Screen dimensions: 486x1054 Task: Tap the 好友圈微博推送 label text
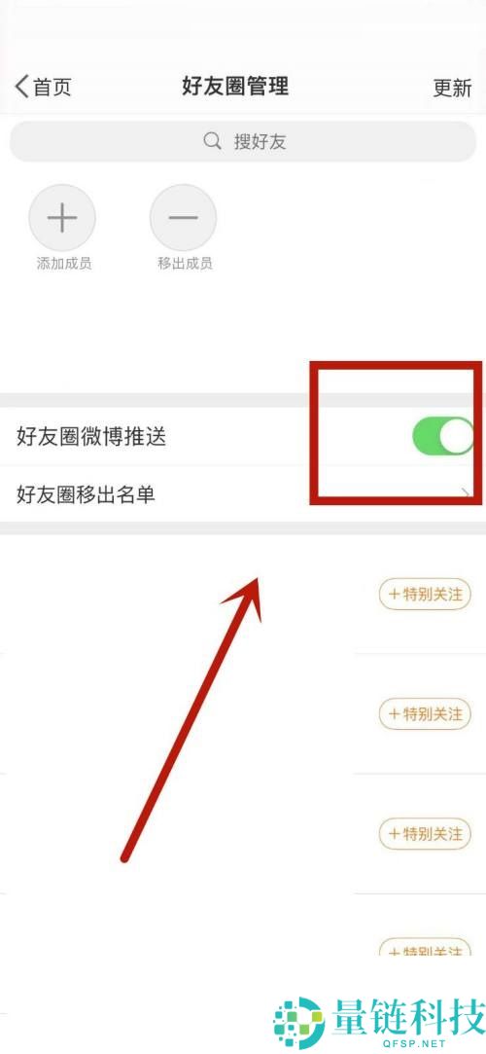point(91,437)
